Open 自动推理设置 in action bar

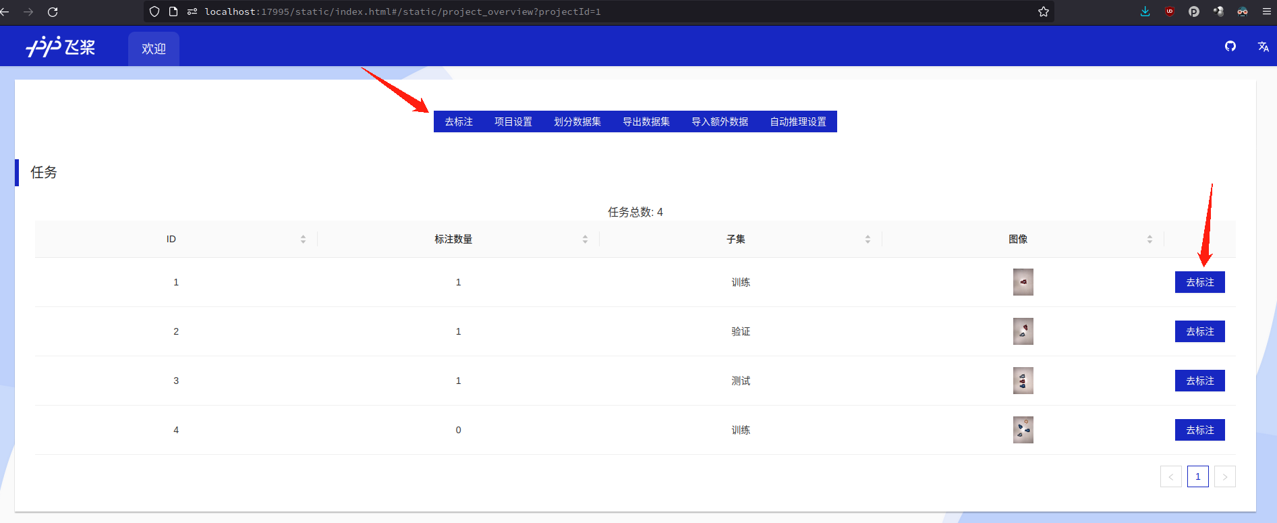point(798,121)
